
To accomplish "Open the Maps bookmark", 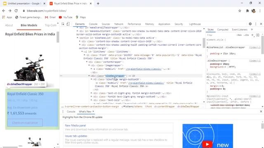I will click(81, 17).
